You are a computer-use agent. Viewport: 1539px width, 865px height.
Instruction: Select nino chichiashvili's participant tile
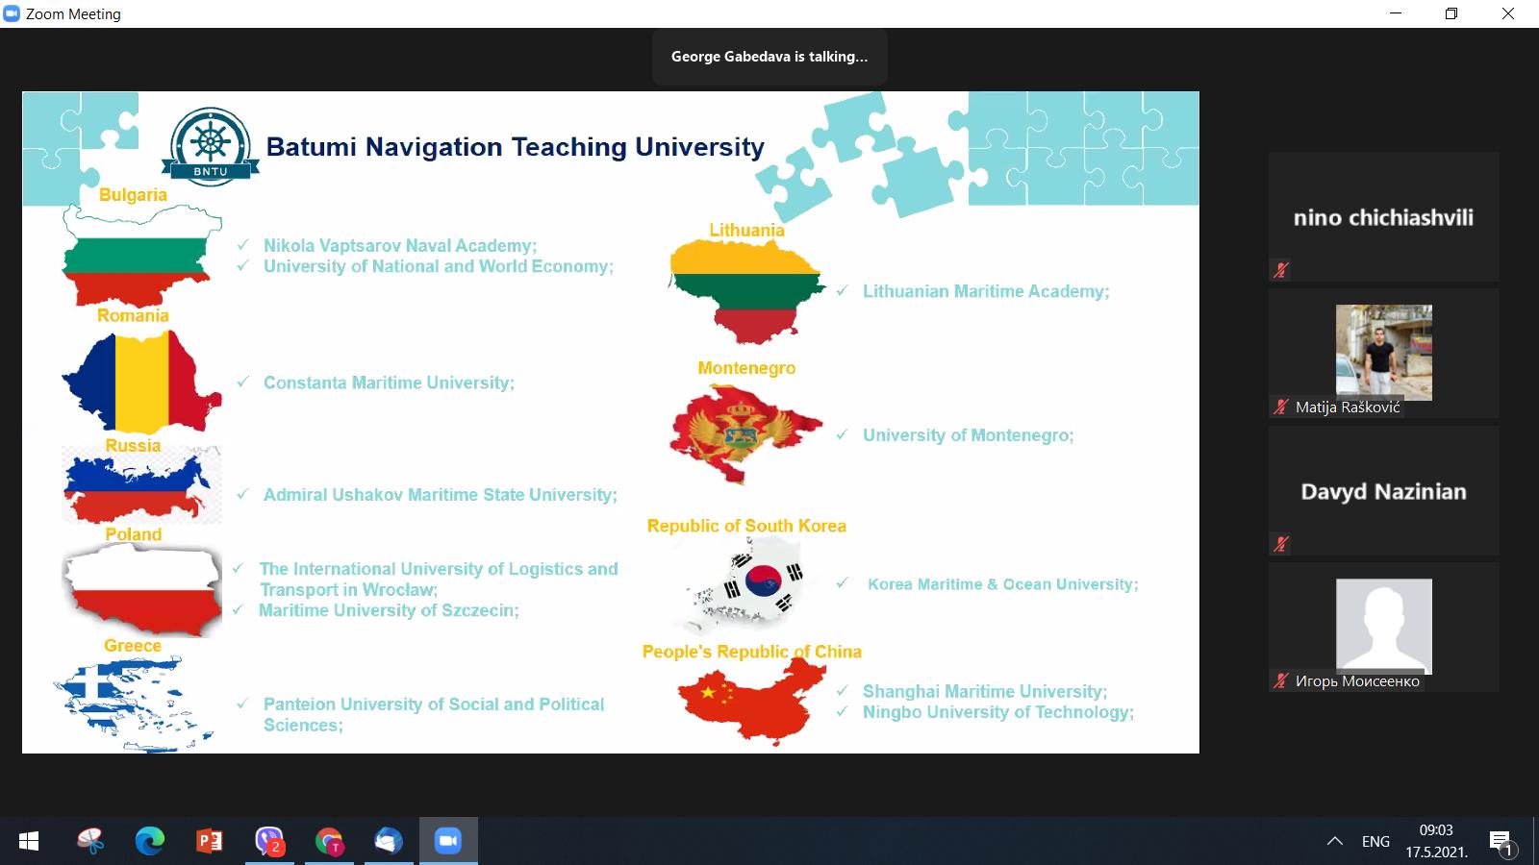[1383, 216]
